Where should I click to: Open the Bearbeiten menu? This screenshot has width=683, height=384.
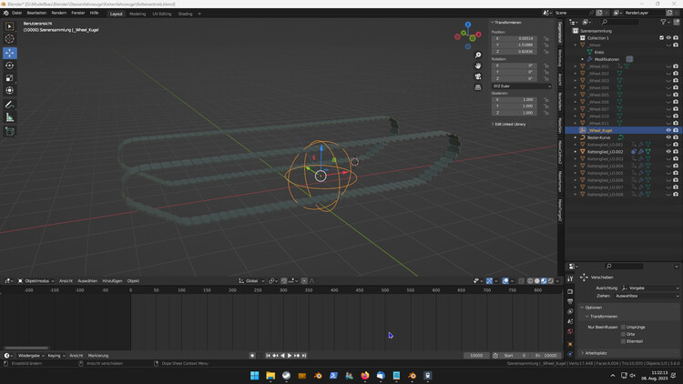(36, 13)
